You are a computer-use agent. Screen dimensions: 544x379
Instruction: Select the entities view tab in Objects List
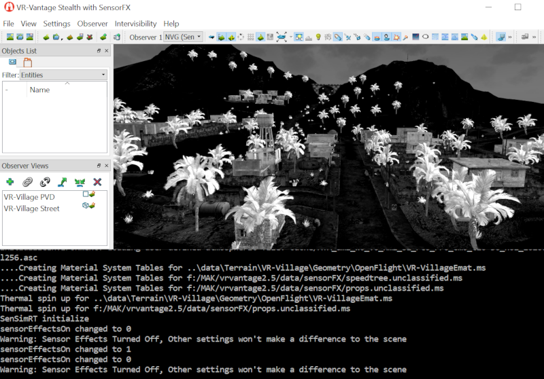click(12, 62)
